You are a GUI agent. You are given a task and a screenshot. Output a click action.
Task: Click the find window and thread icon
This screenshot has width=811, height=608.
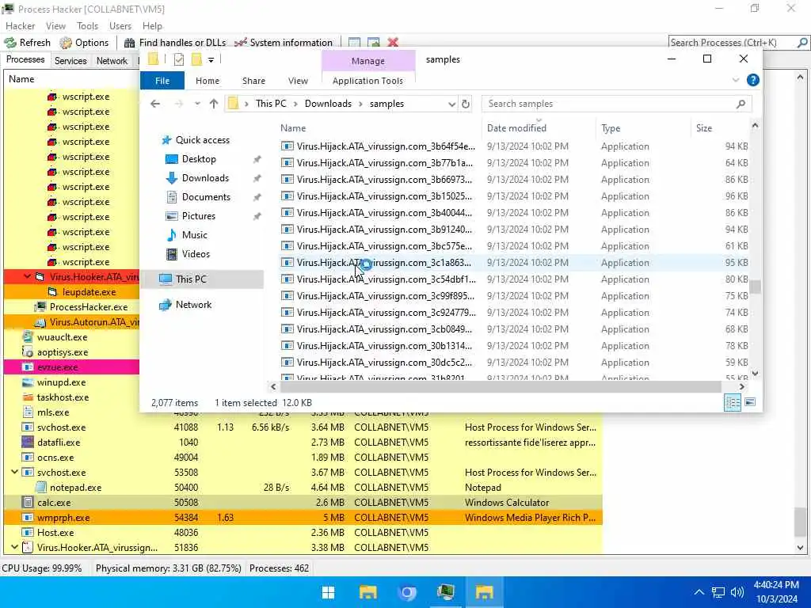tap(374, 43)
